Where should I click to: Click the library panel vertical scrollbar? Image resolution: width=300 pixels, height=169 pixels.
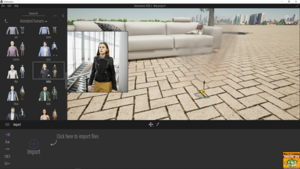pos(66,80)
